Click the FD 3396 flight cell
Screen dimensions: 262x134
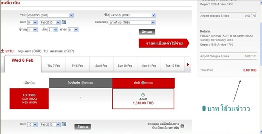coord(29,99)
